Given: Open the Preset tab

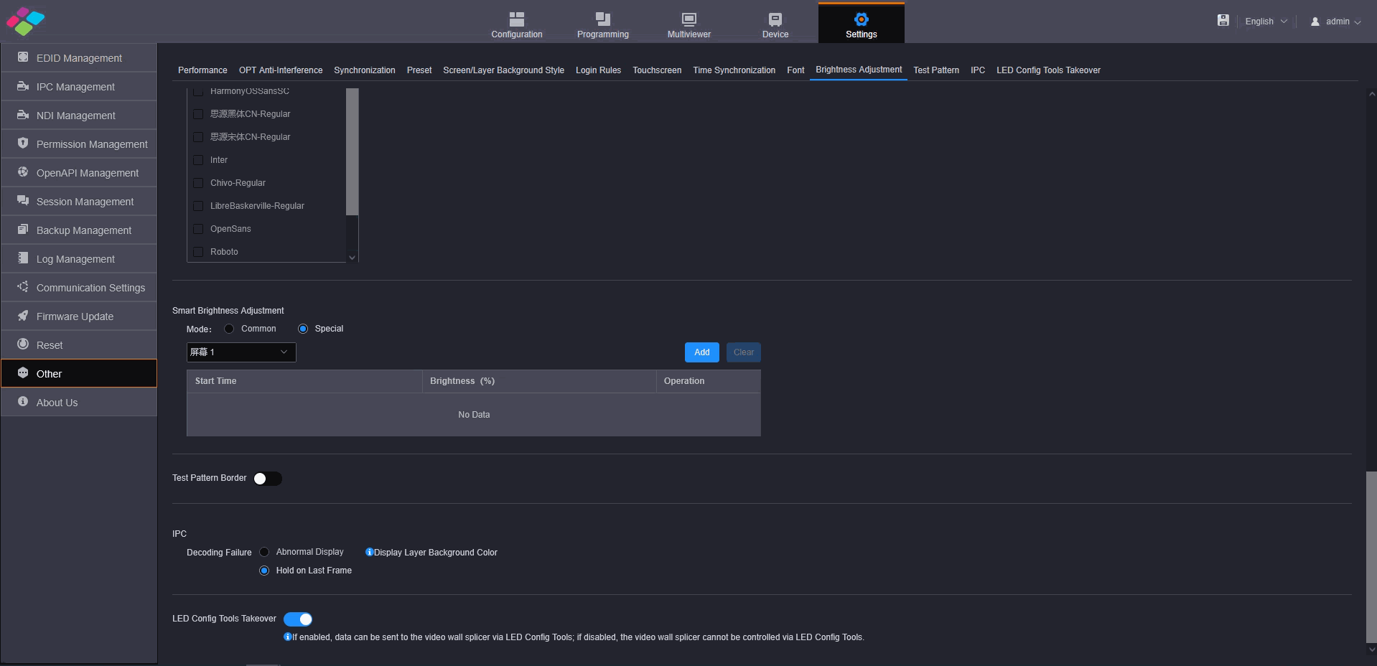Looking at the screenshot, I should (419, 70).
